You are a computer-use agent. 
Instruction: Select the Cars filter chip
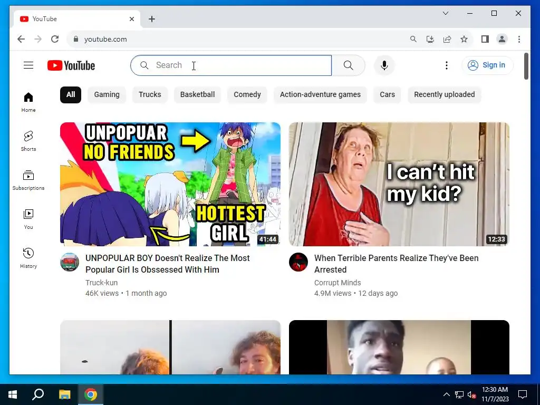pyautogui.click(x=387, y=95)
